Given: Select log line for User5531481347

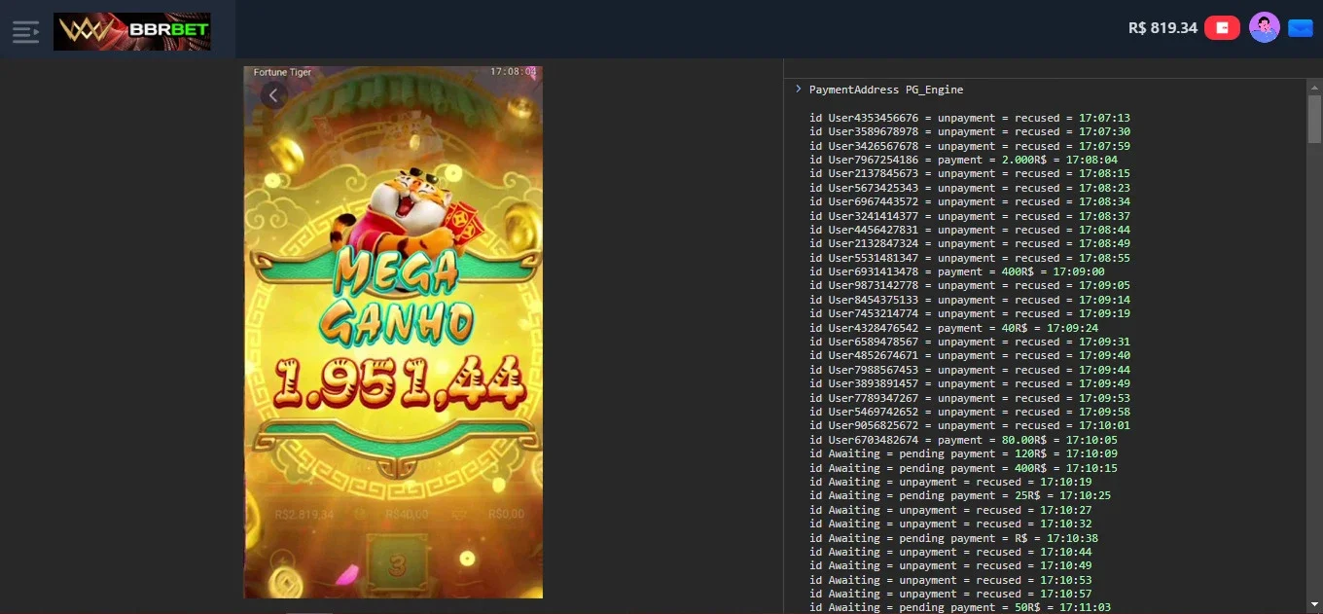Looking at the screenshot, I should click(970, 258).
